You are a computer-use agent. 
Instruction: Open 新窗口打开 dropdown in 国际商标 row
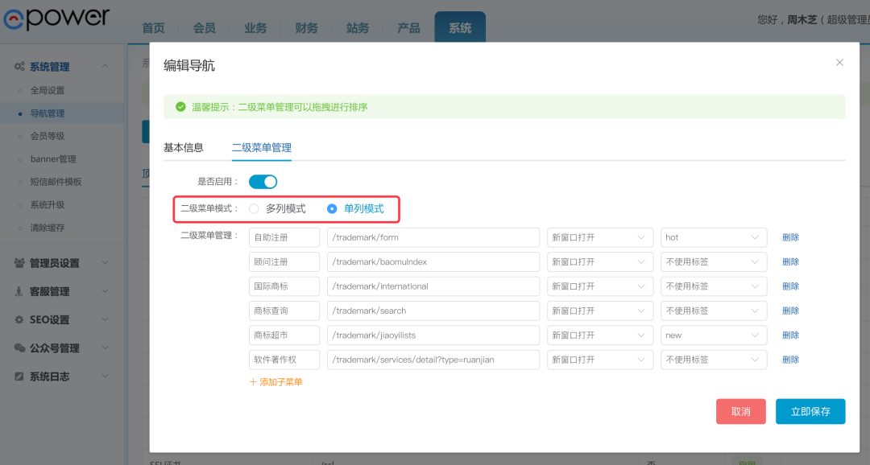coord(599,286)
